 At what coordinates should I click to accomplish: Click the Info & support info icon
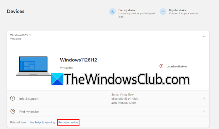tap(13, 98)
